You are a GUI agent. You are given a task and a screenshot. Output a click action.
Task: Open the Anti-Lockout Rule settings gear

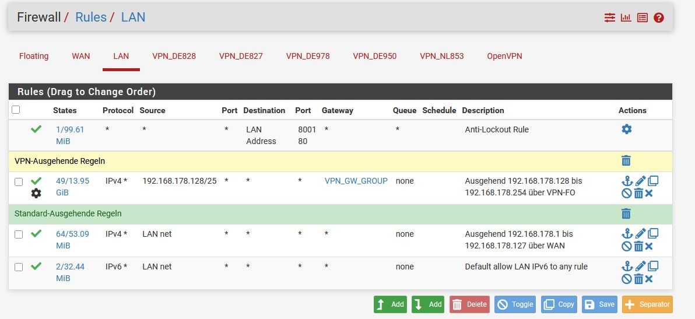[627, 129]
